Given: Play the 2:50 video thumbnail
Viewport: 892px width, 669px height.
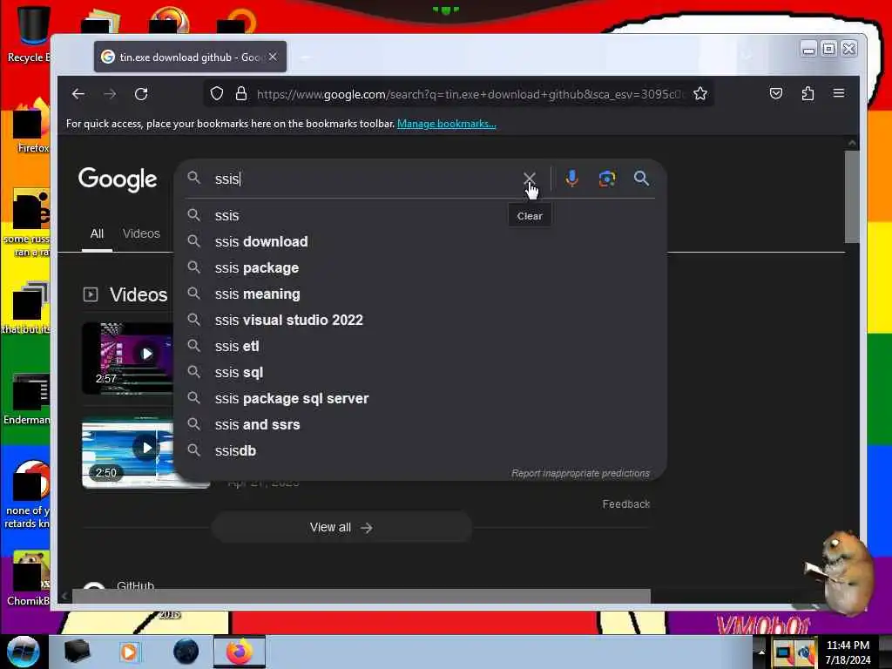Looking at the screenshot, I should (127, 453).
